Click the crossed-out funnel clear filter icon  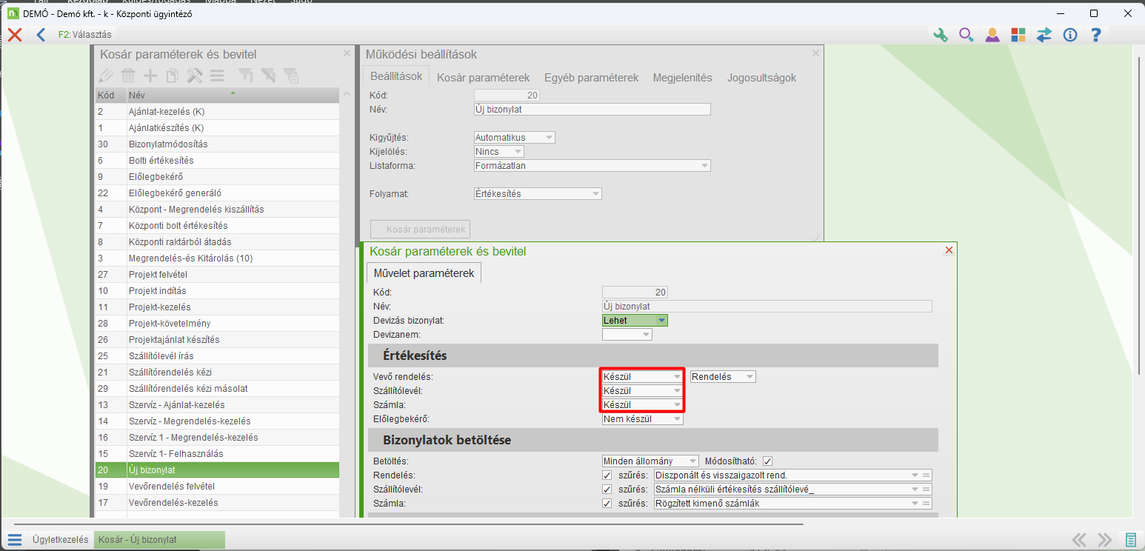[268, 75]
